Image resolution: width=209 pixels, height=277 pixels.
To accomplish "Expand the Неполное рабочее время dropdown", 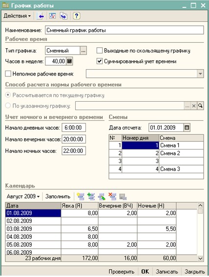I will (x=200, y=74).
